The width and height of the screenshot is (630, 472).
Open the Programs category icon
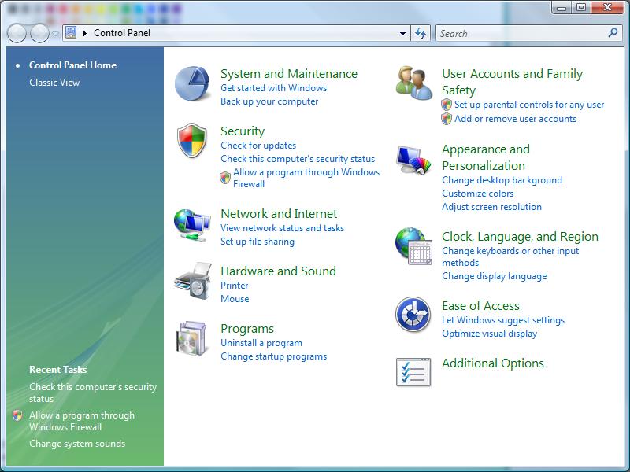(192, 339)
